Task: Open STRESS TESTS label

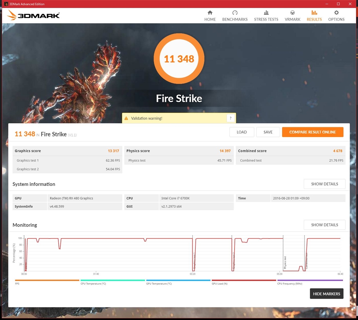Action: point(266,19)
